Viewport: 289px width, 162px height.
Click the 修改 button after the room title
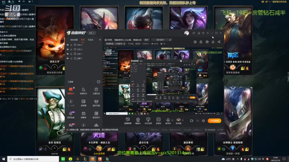coord(146,40)
